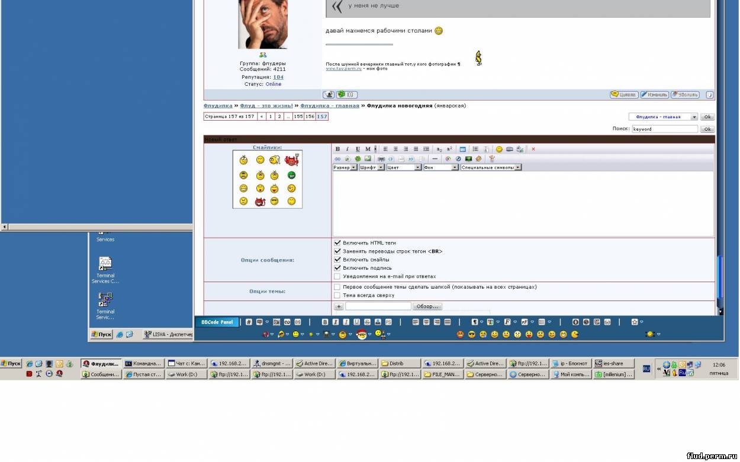Check 'Тема всегда сверху' option
This screenshot has height=462, width=740.
337,295
